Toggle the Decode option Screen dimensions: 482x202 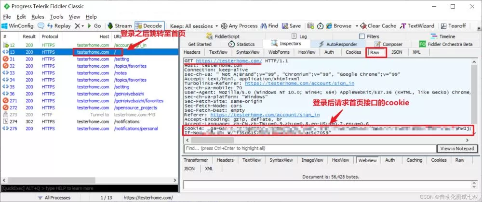(x=149, y=26)
